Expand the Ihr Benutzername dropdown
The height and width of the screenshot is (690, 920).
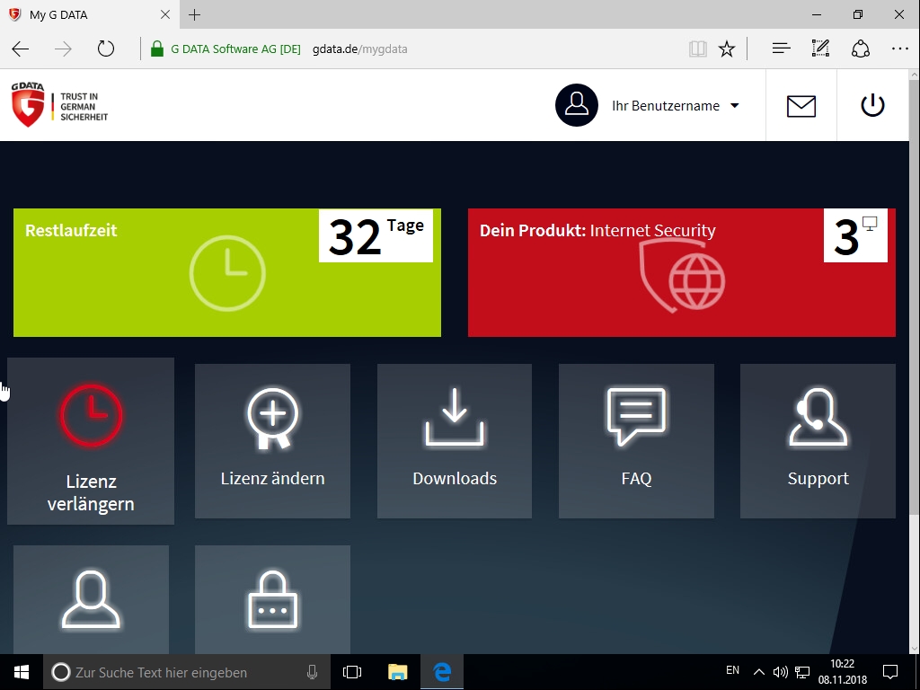648,106
